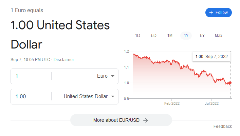
Task: Show the Max chart range
Action: (218, 36)
